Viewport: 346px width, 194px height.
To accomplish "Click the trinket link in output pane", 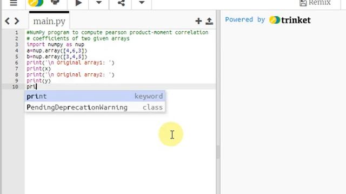I will click(290, 20).
